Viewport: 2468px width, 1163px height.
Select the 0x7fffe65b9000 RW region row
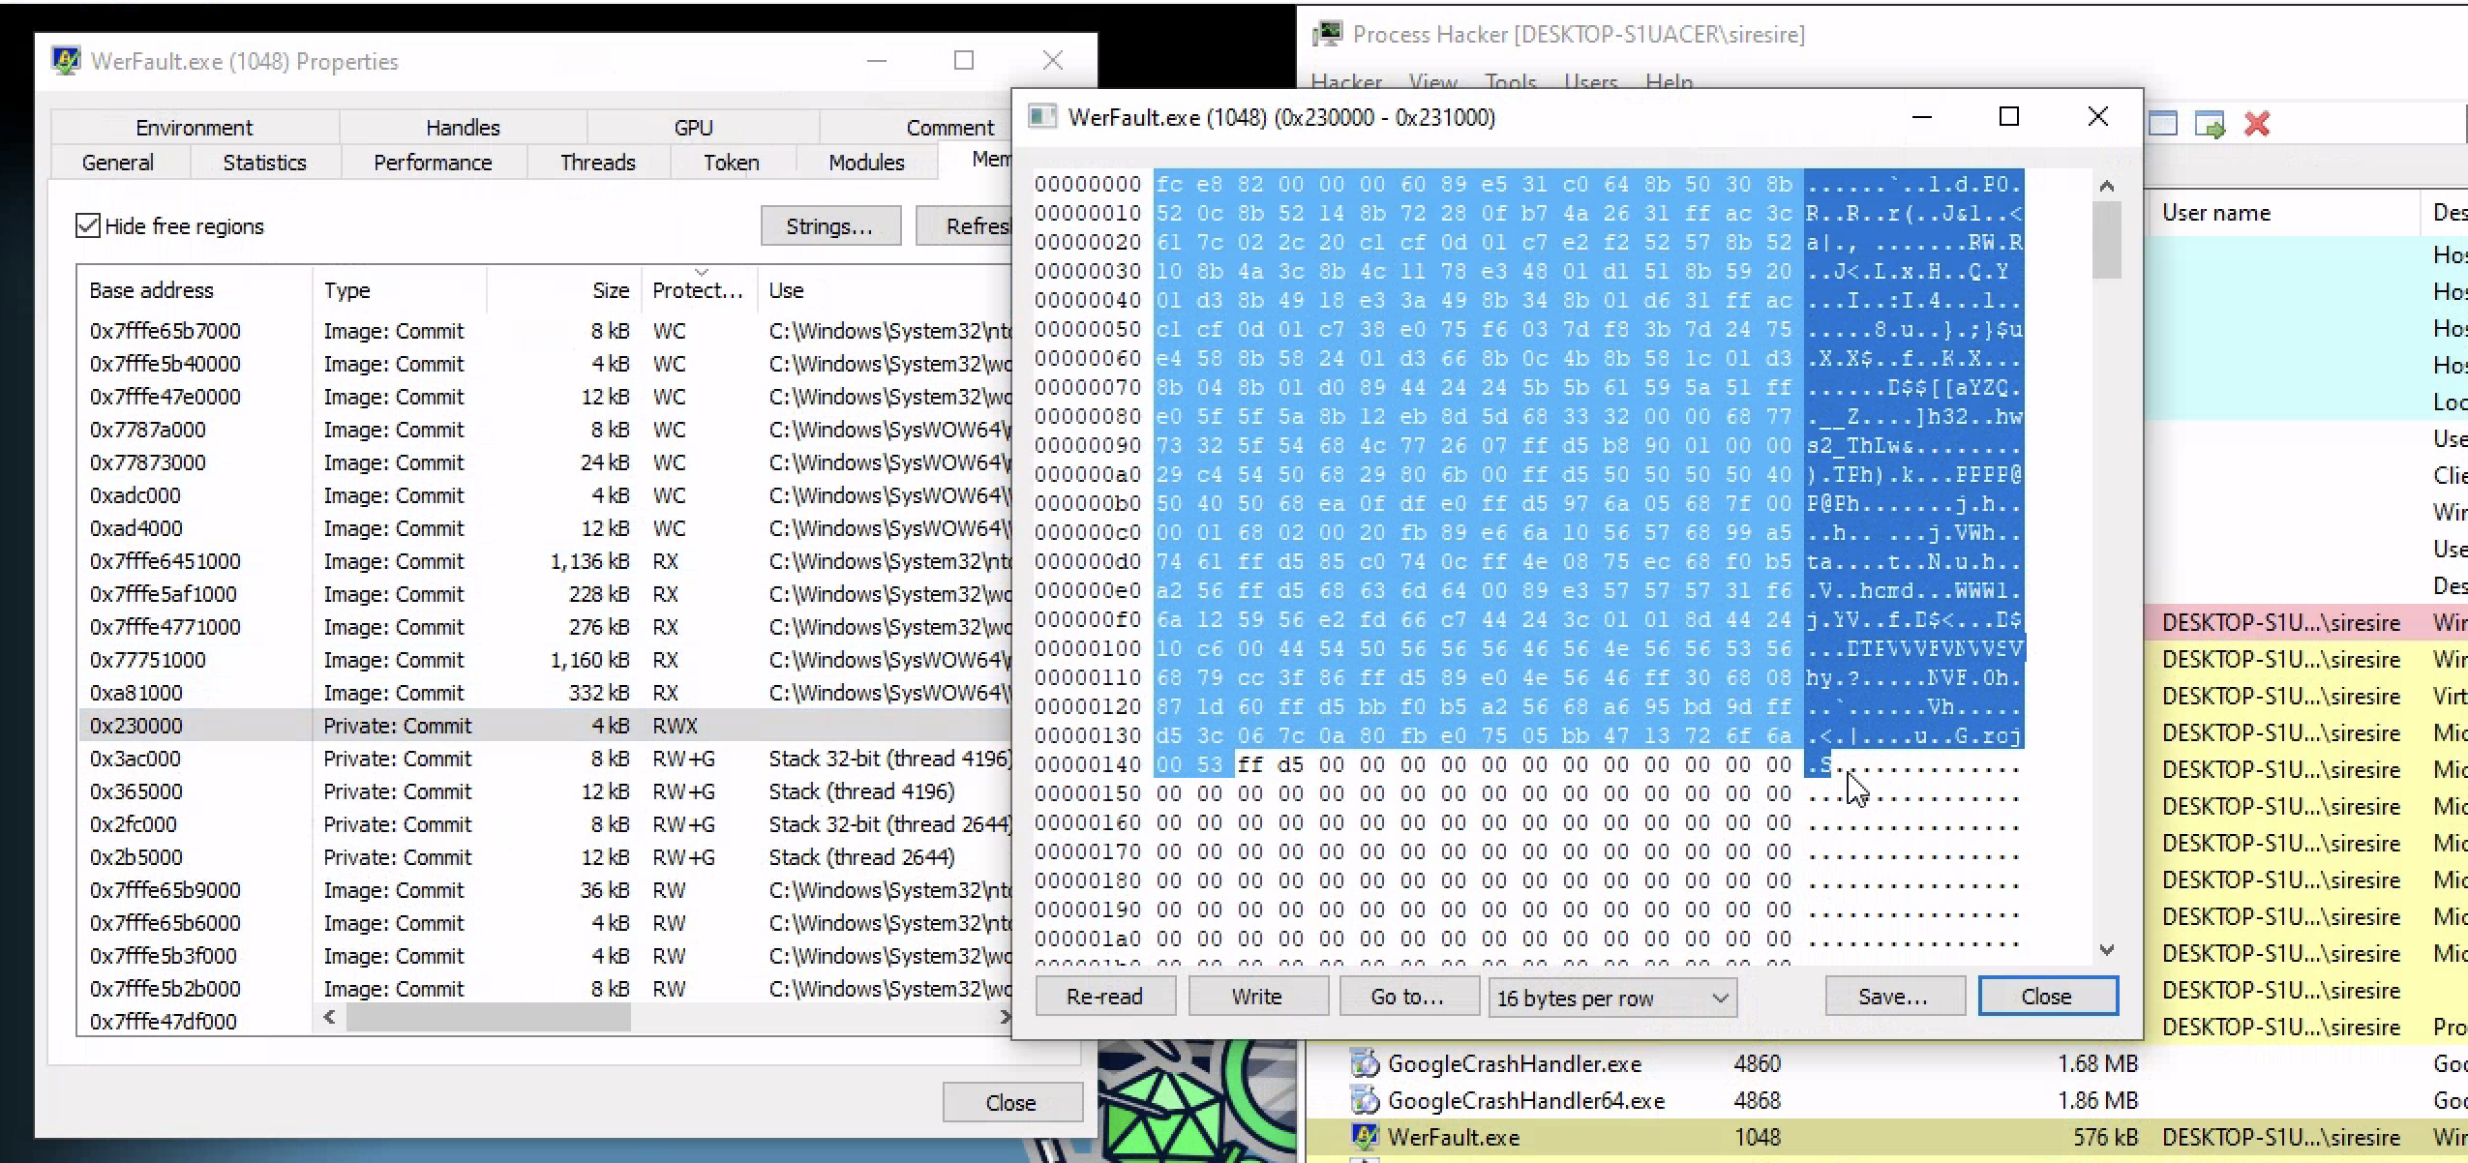546,890
